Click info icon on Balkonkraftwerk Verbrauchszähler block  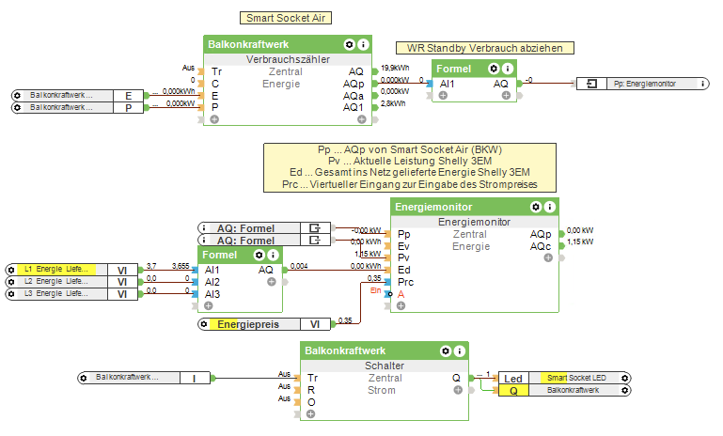click(x=363, y=45)
